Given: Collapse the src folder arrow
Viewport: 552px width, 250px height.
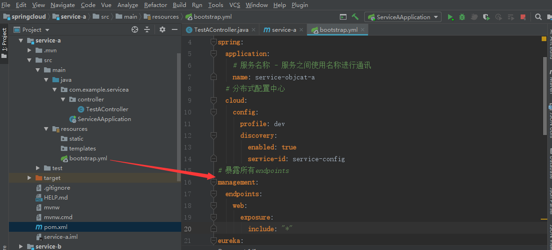Looking at the screenshot, I should (29, 60).
